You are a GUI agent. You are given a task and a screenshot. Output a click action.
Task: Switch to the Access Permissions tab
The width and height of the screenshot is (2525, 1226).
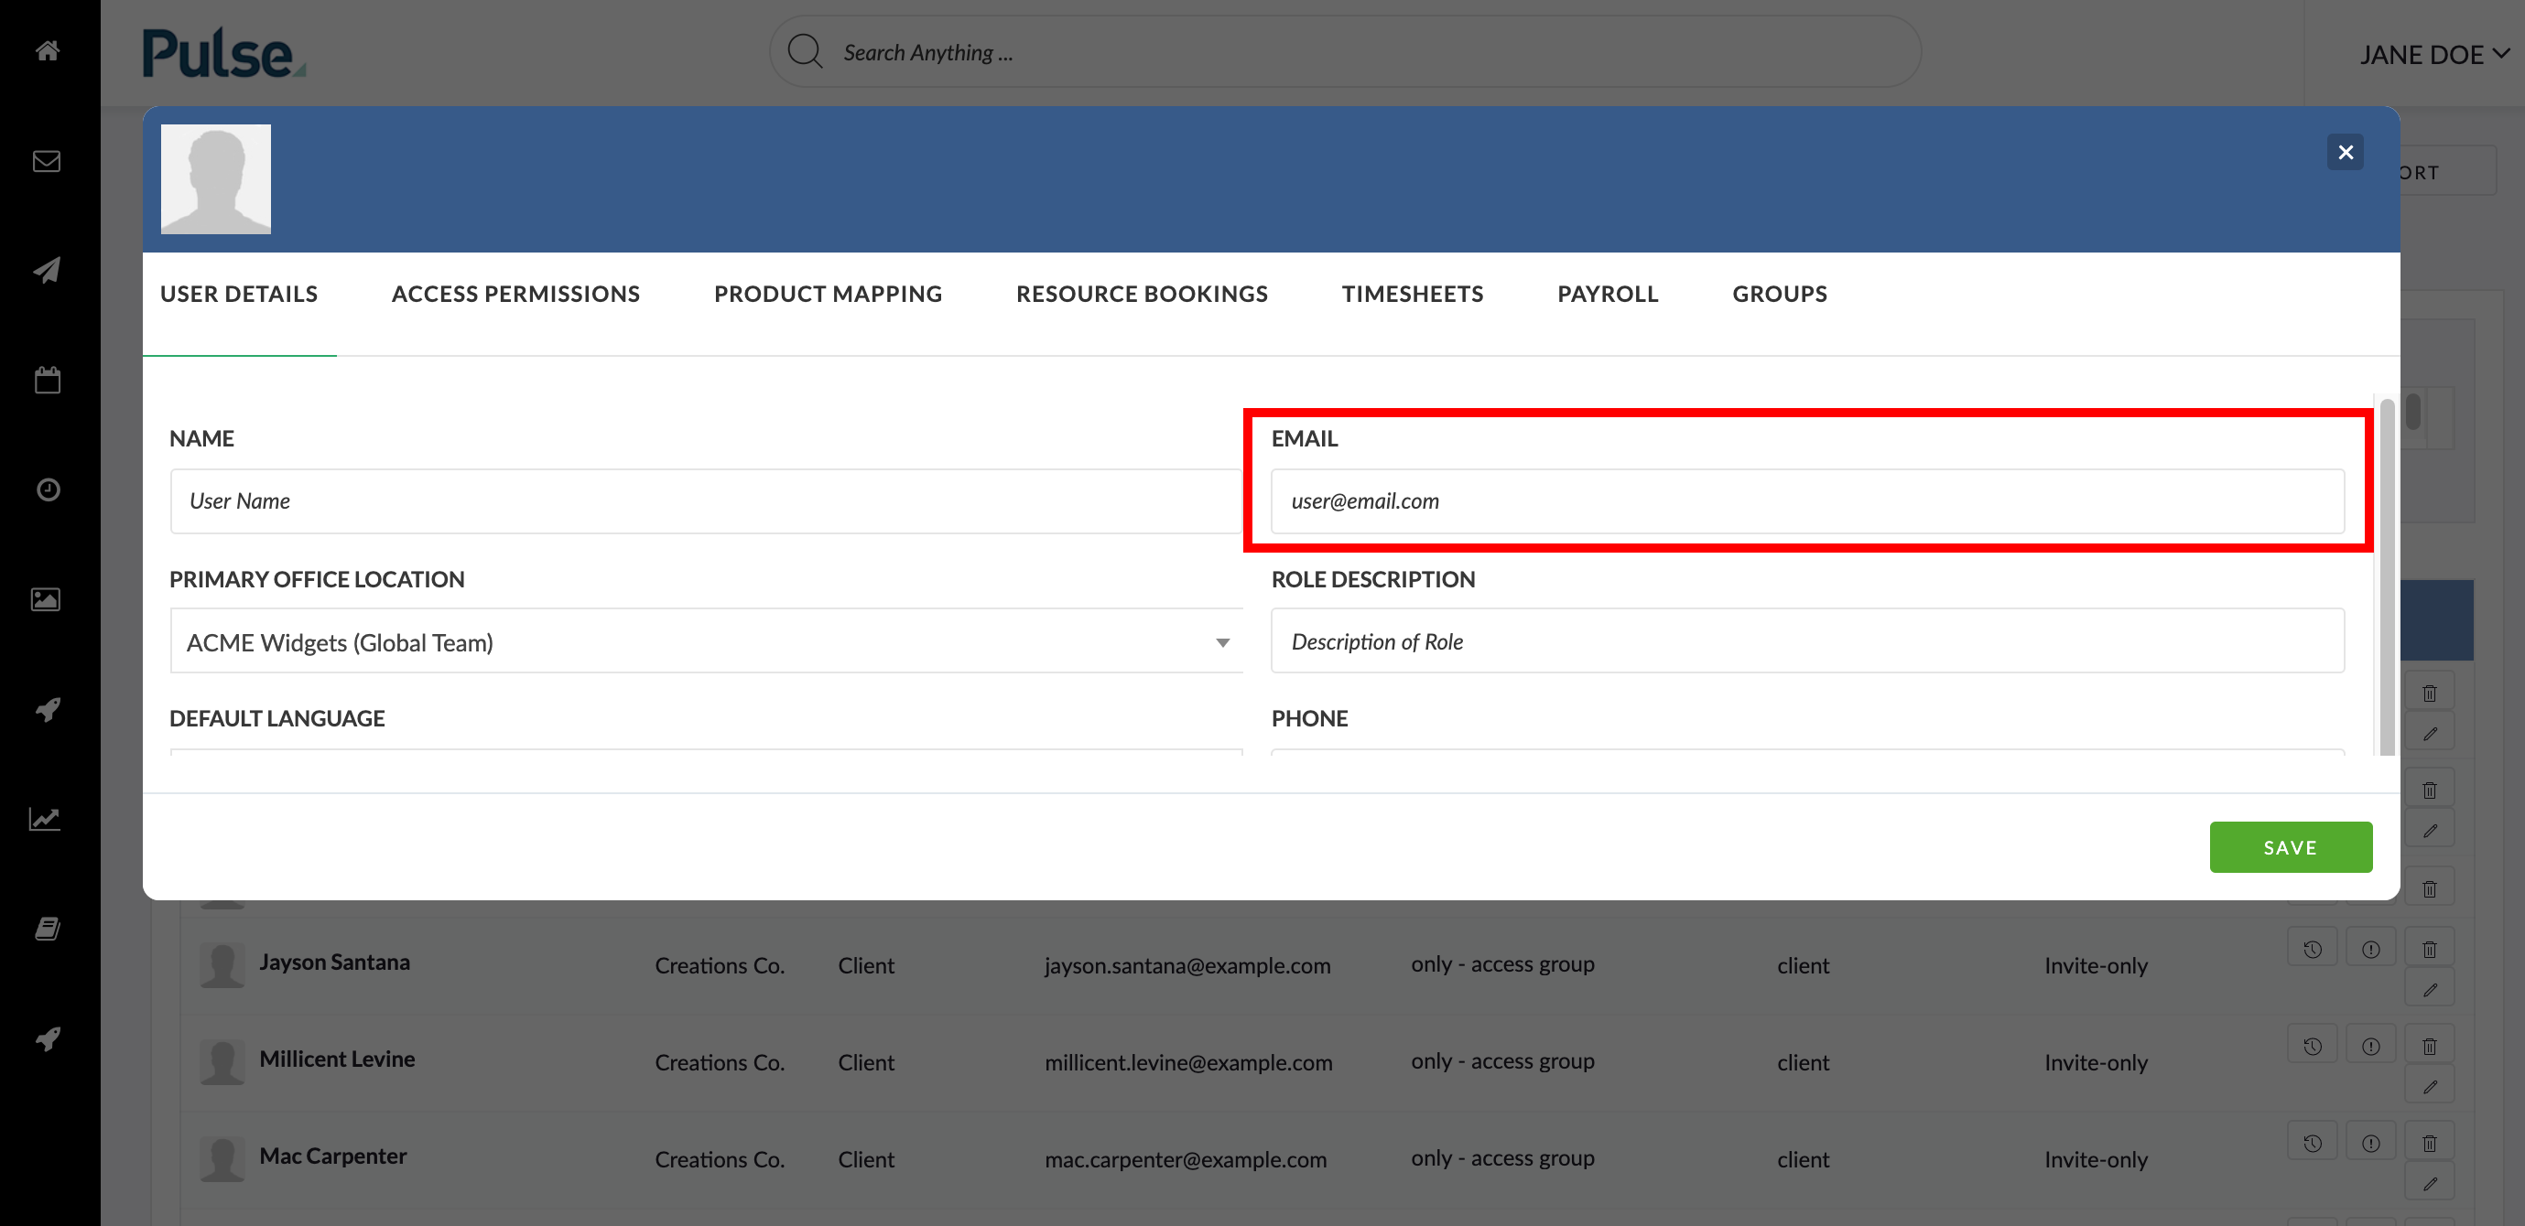[515, 294]
